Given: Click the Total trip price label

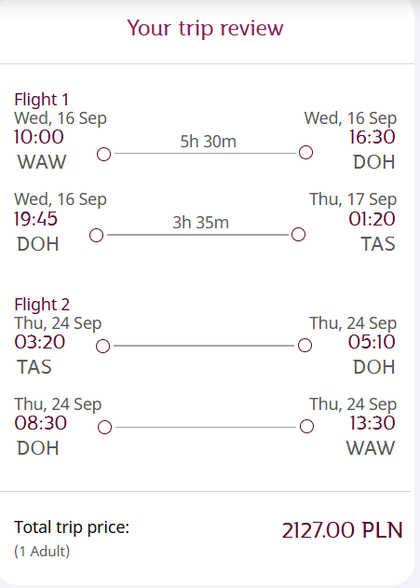Looking at the screenshot, I should 72,527.
